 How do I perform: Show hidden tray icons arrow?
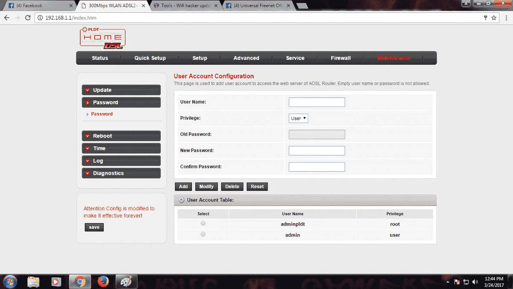pos(448,282)
